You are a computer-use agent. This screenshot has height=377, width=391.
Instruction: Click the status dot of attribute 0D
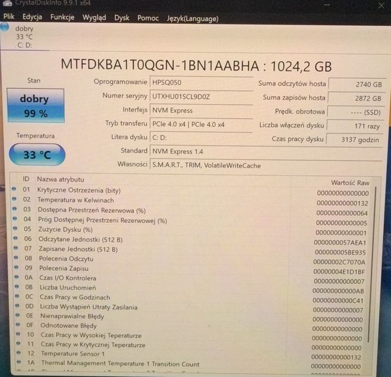coord(17,305)
